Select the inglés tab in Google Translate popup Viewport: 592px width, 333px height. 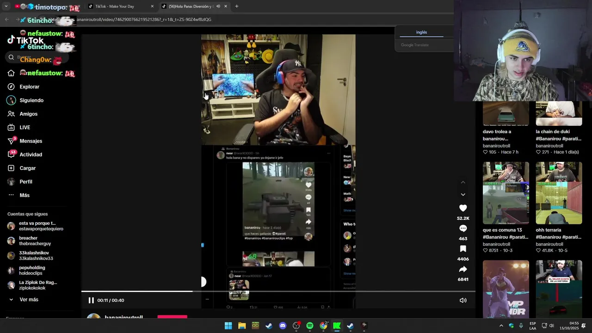421,32
